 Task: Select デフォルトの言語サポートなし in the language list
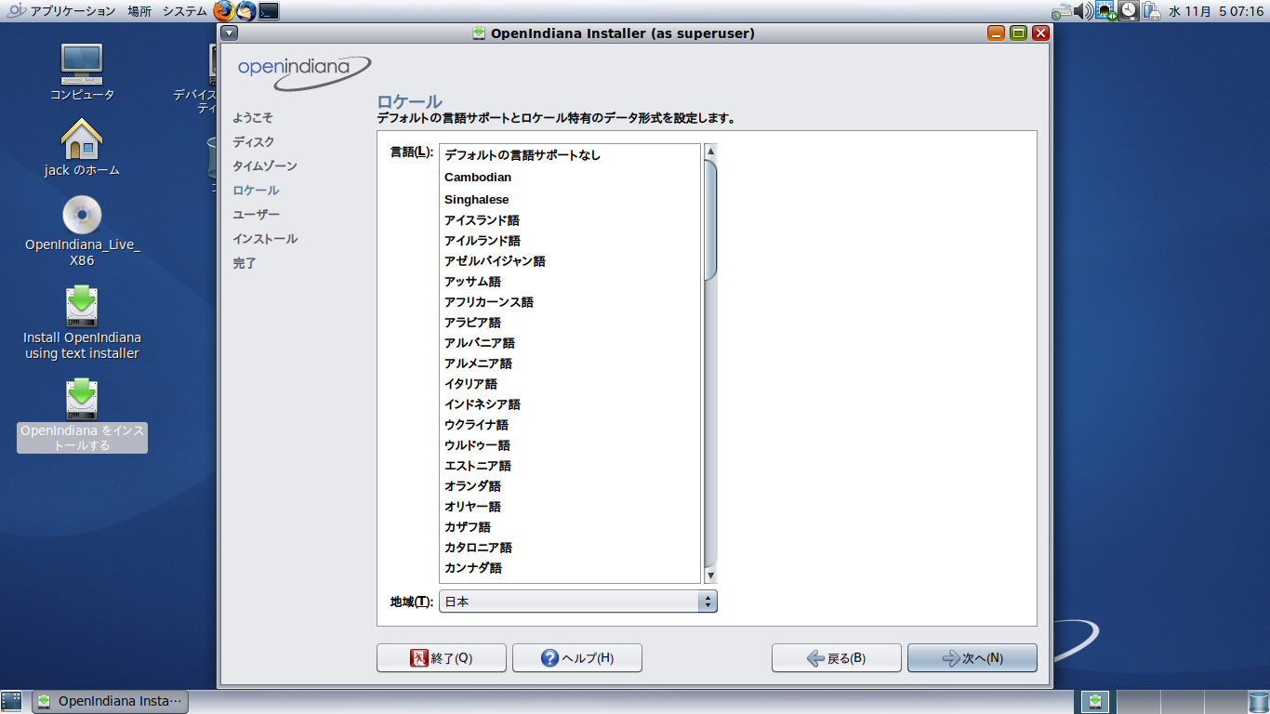(x=570, y=155)
